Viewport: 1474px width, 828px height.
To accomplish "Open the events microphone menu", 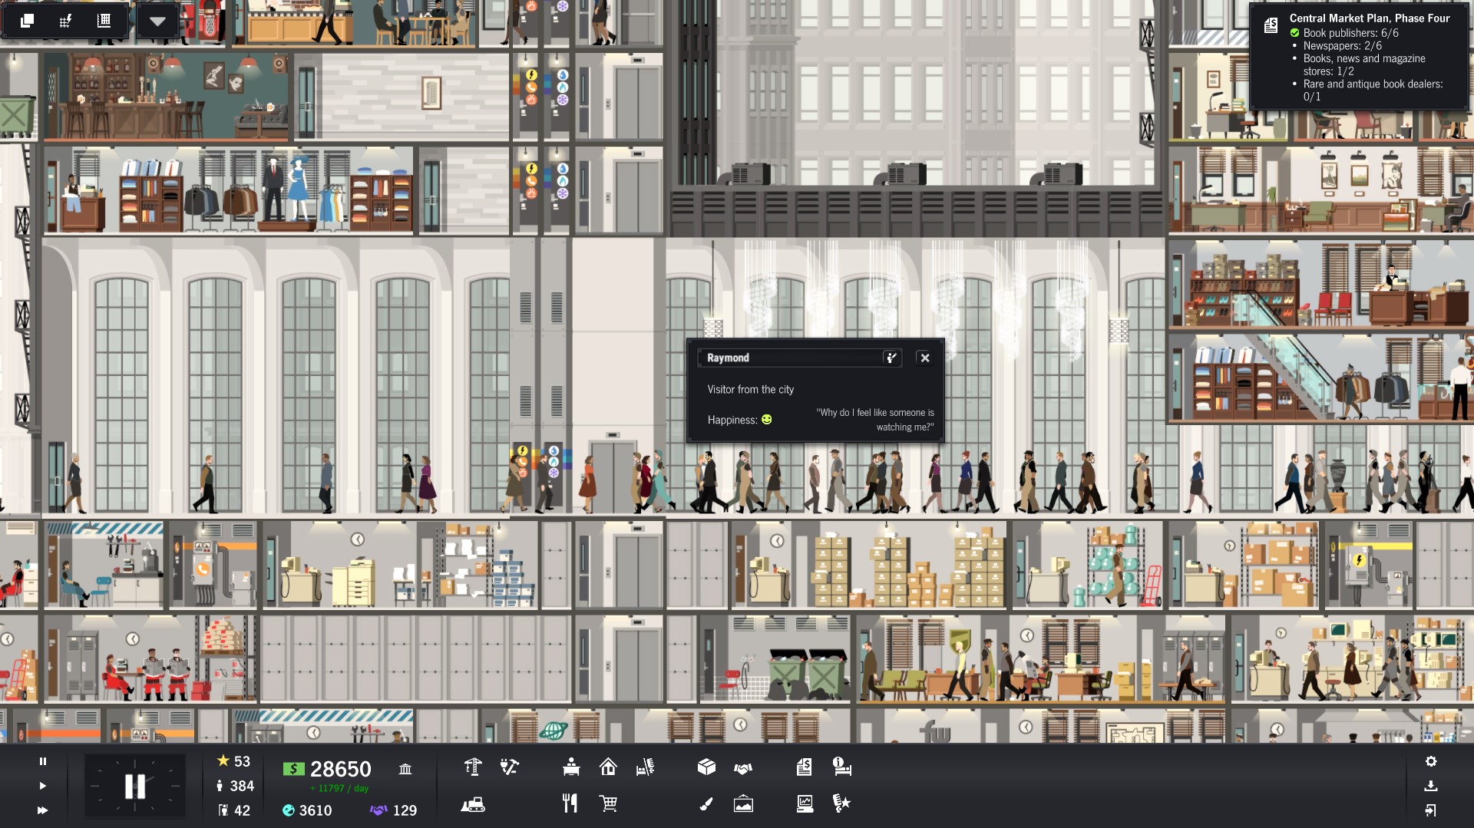I will tap(840, 803).
